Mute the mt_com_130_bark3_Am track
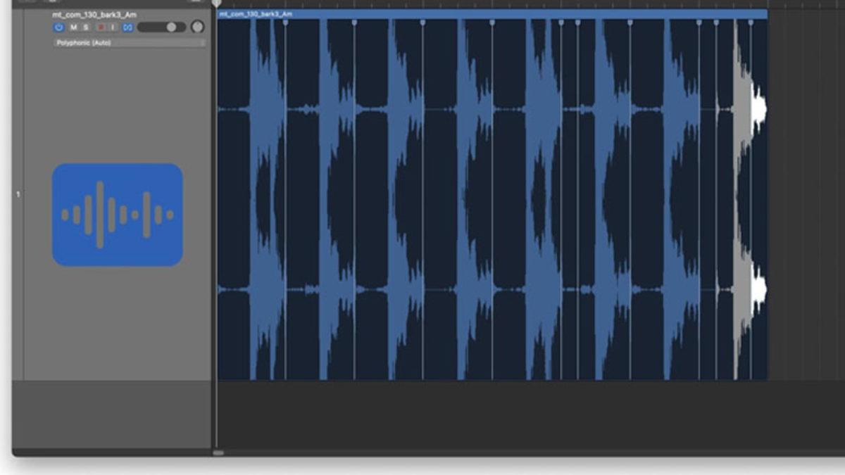Image resolution: width=845 pixels, height=475 pixels. [73, 27]
